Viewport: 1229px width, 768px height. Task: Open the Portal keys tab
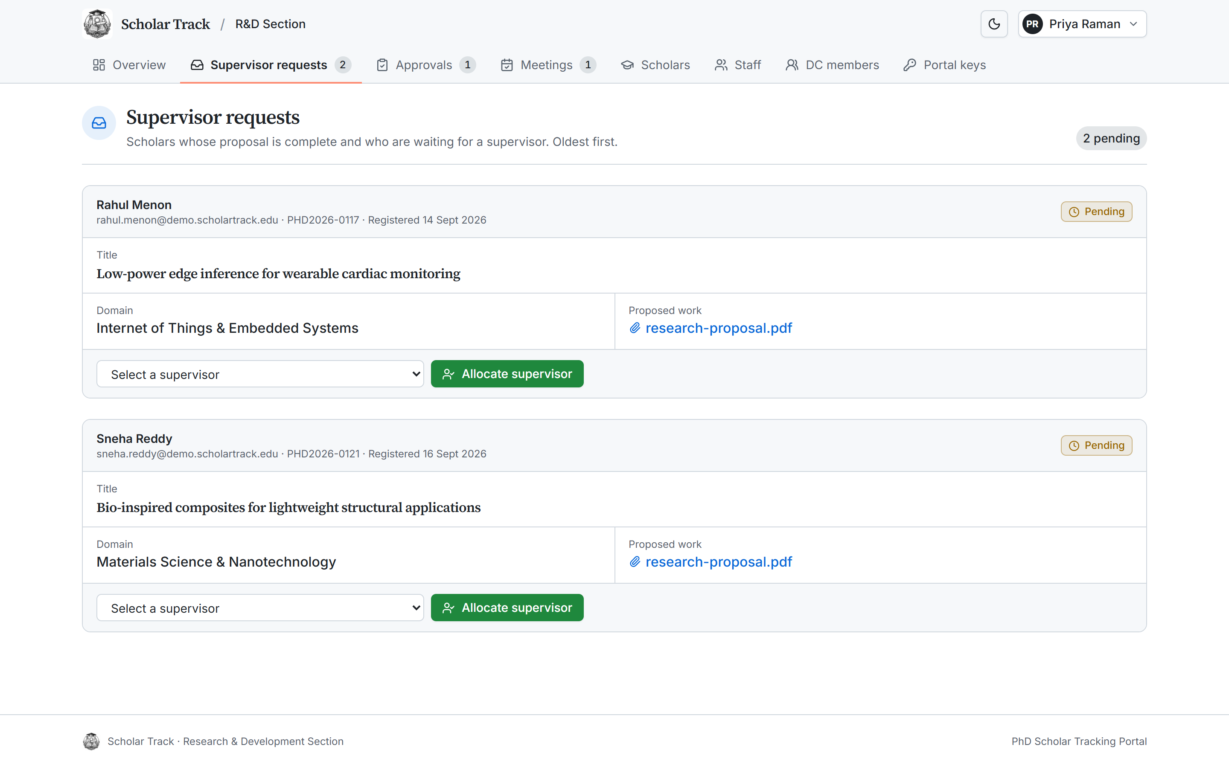coord(945,65)
